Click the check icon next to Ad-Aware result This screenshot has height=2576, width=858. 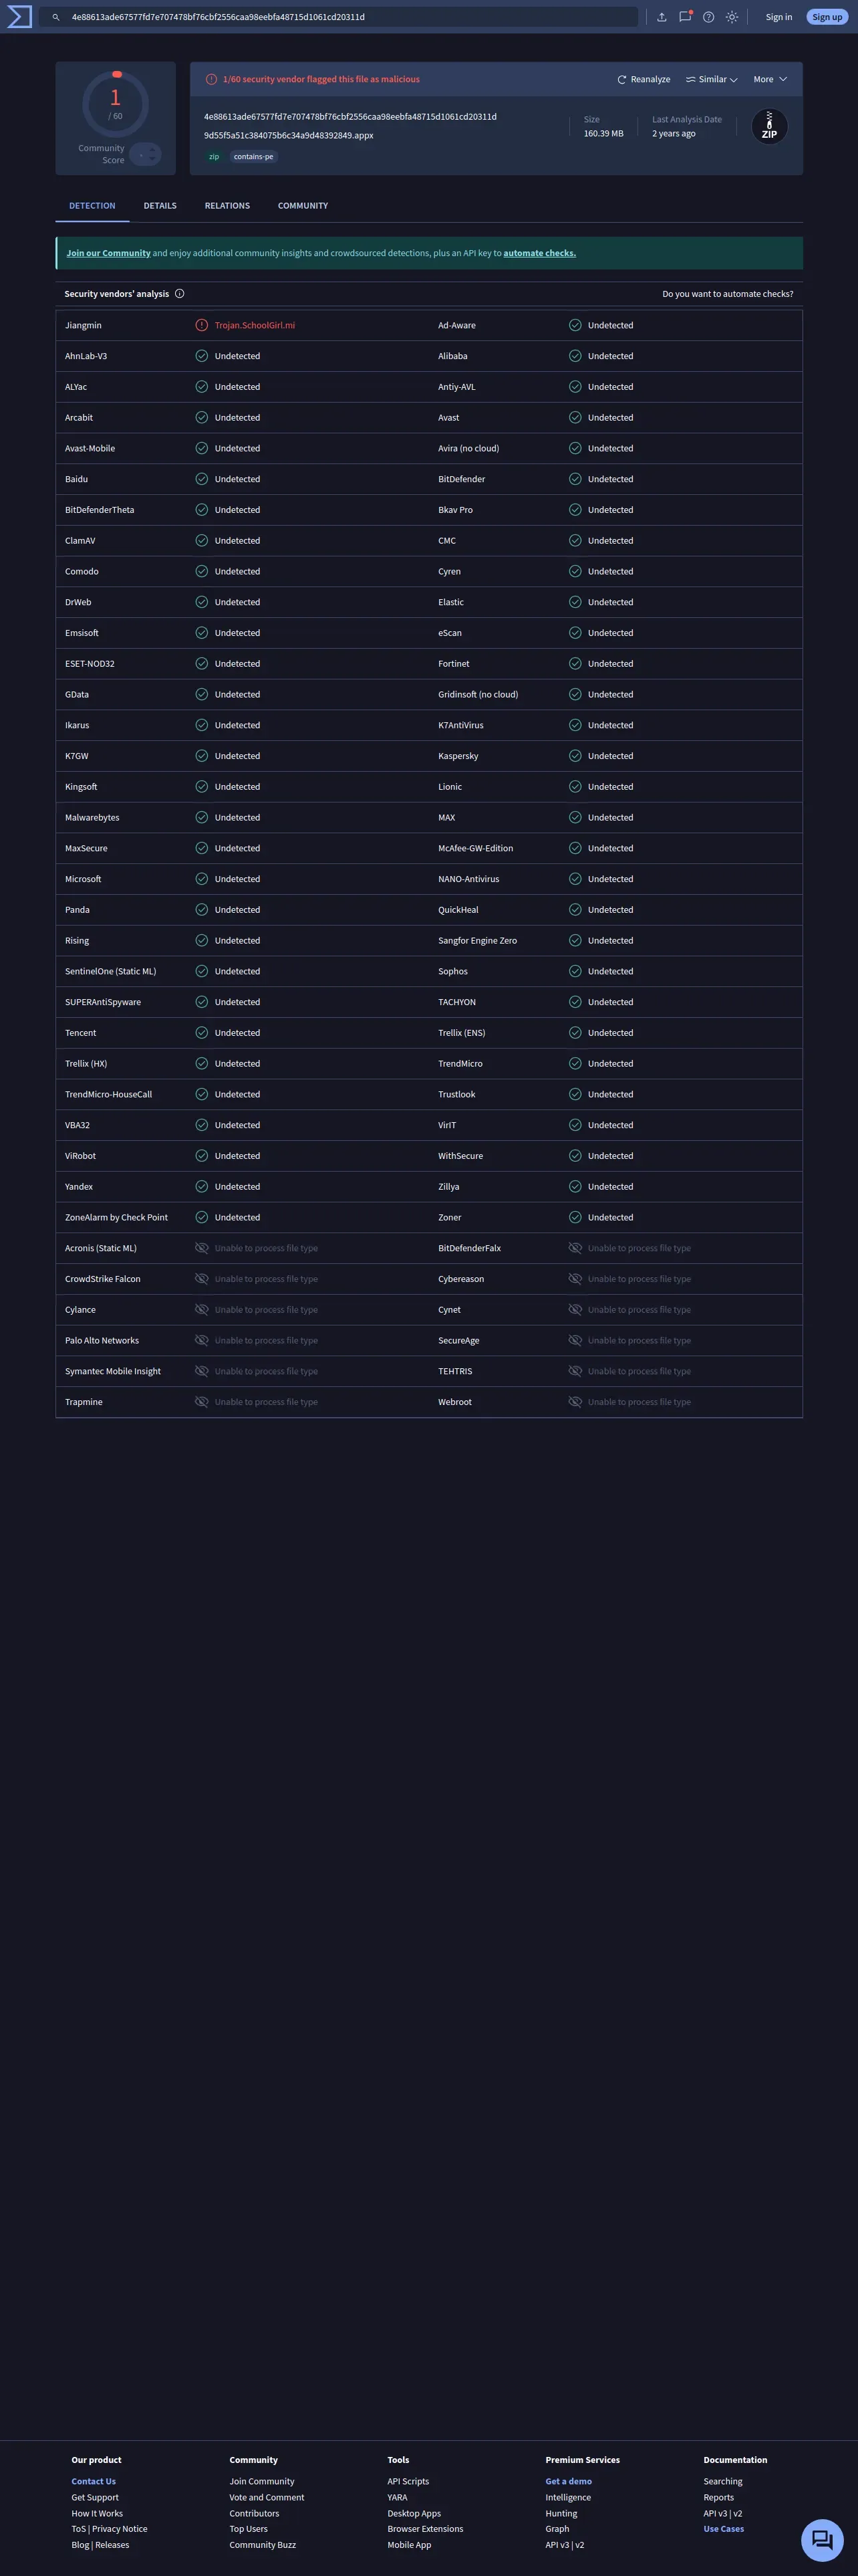(575, 325)
